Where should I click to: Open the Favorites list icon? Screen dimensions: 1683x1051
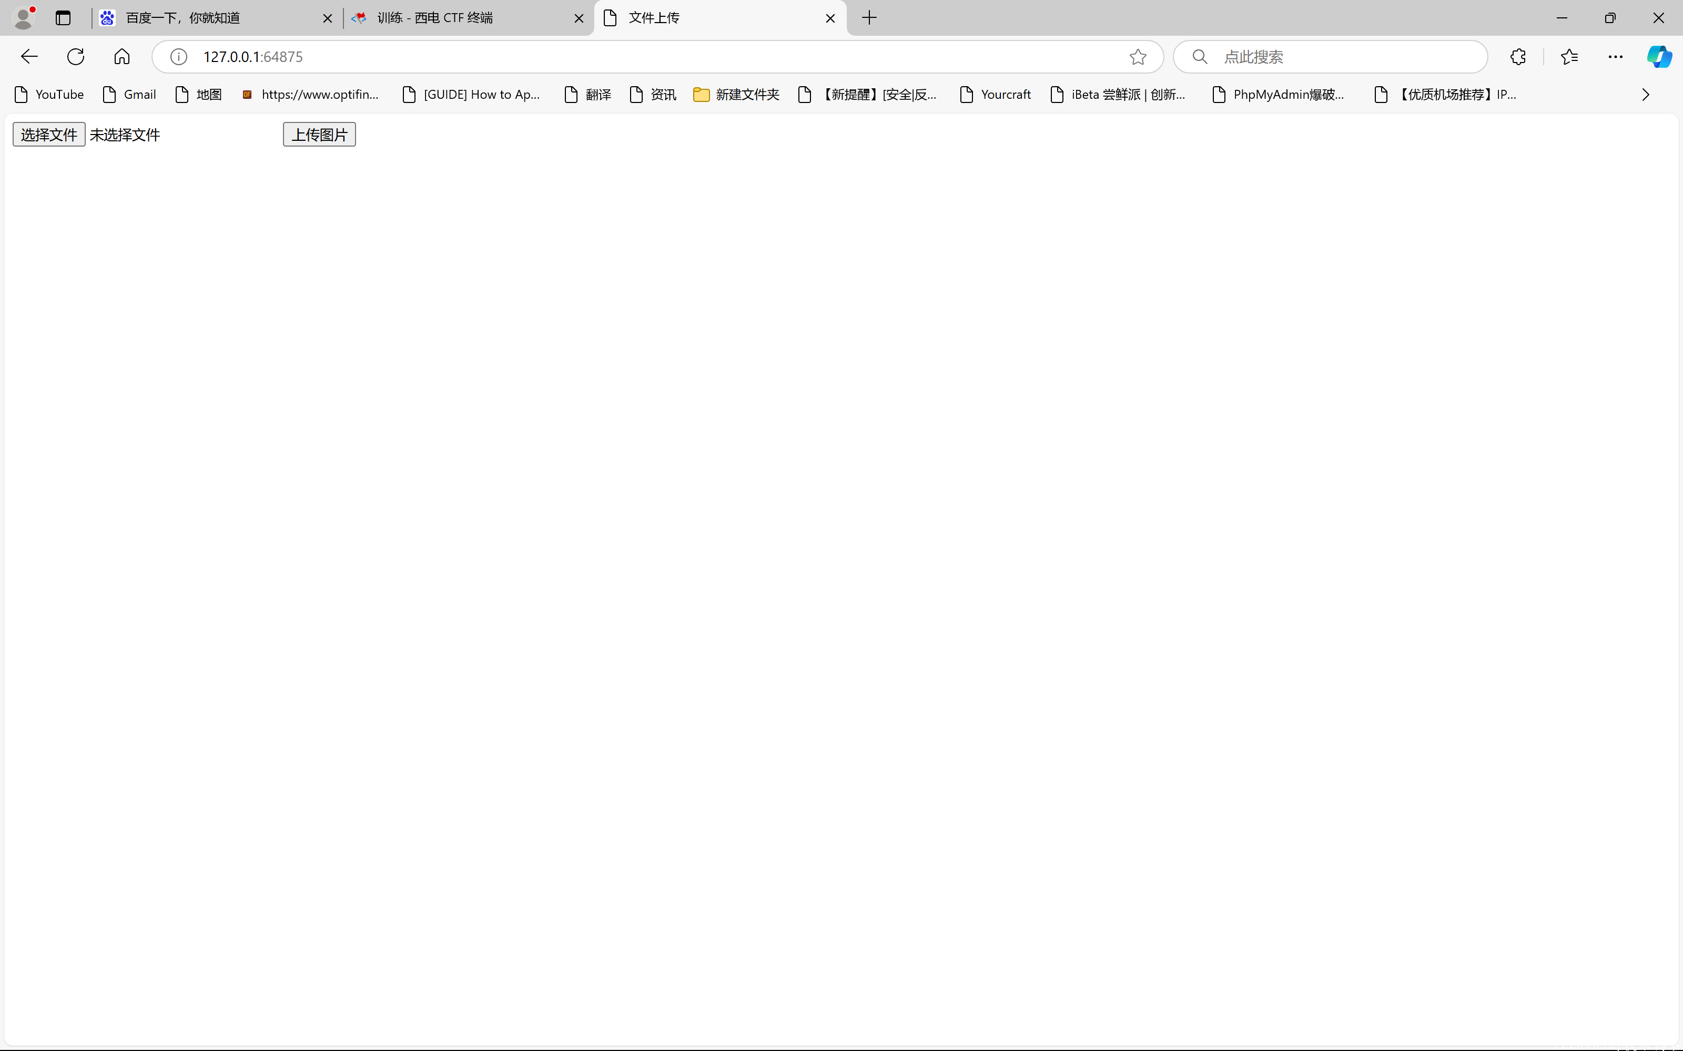[1569, 57]
